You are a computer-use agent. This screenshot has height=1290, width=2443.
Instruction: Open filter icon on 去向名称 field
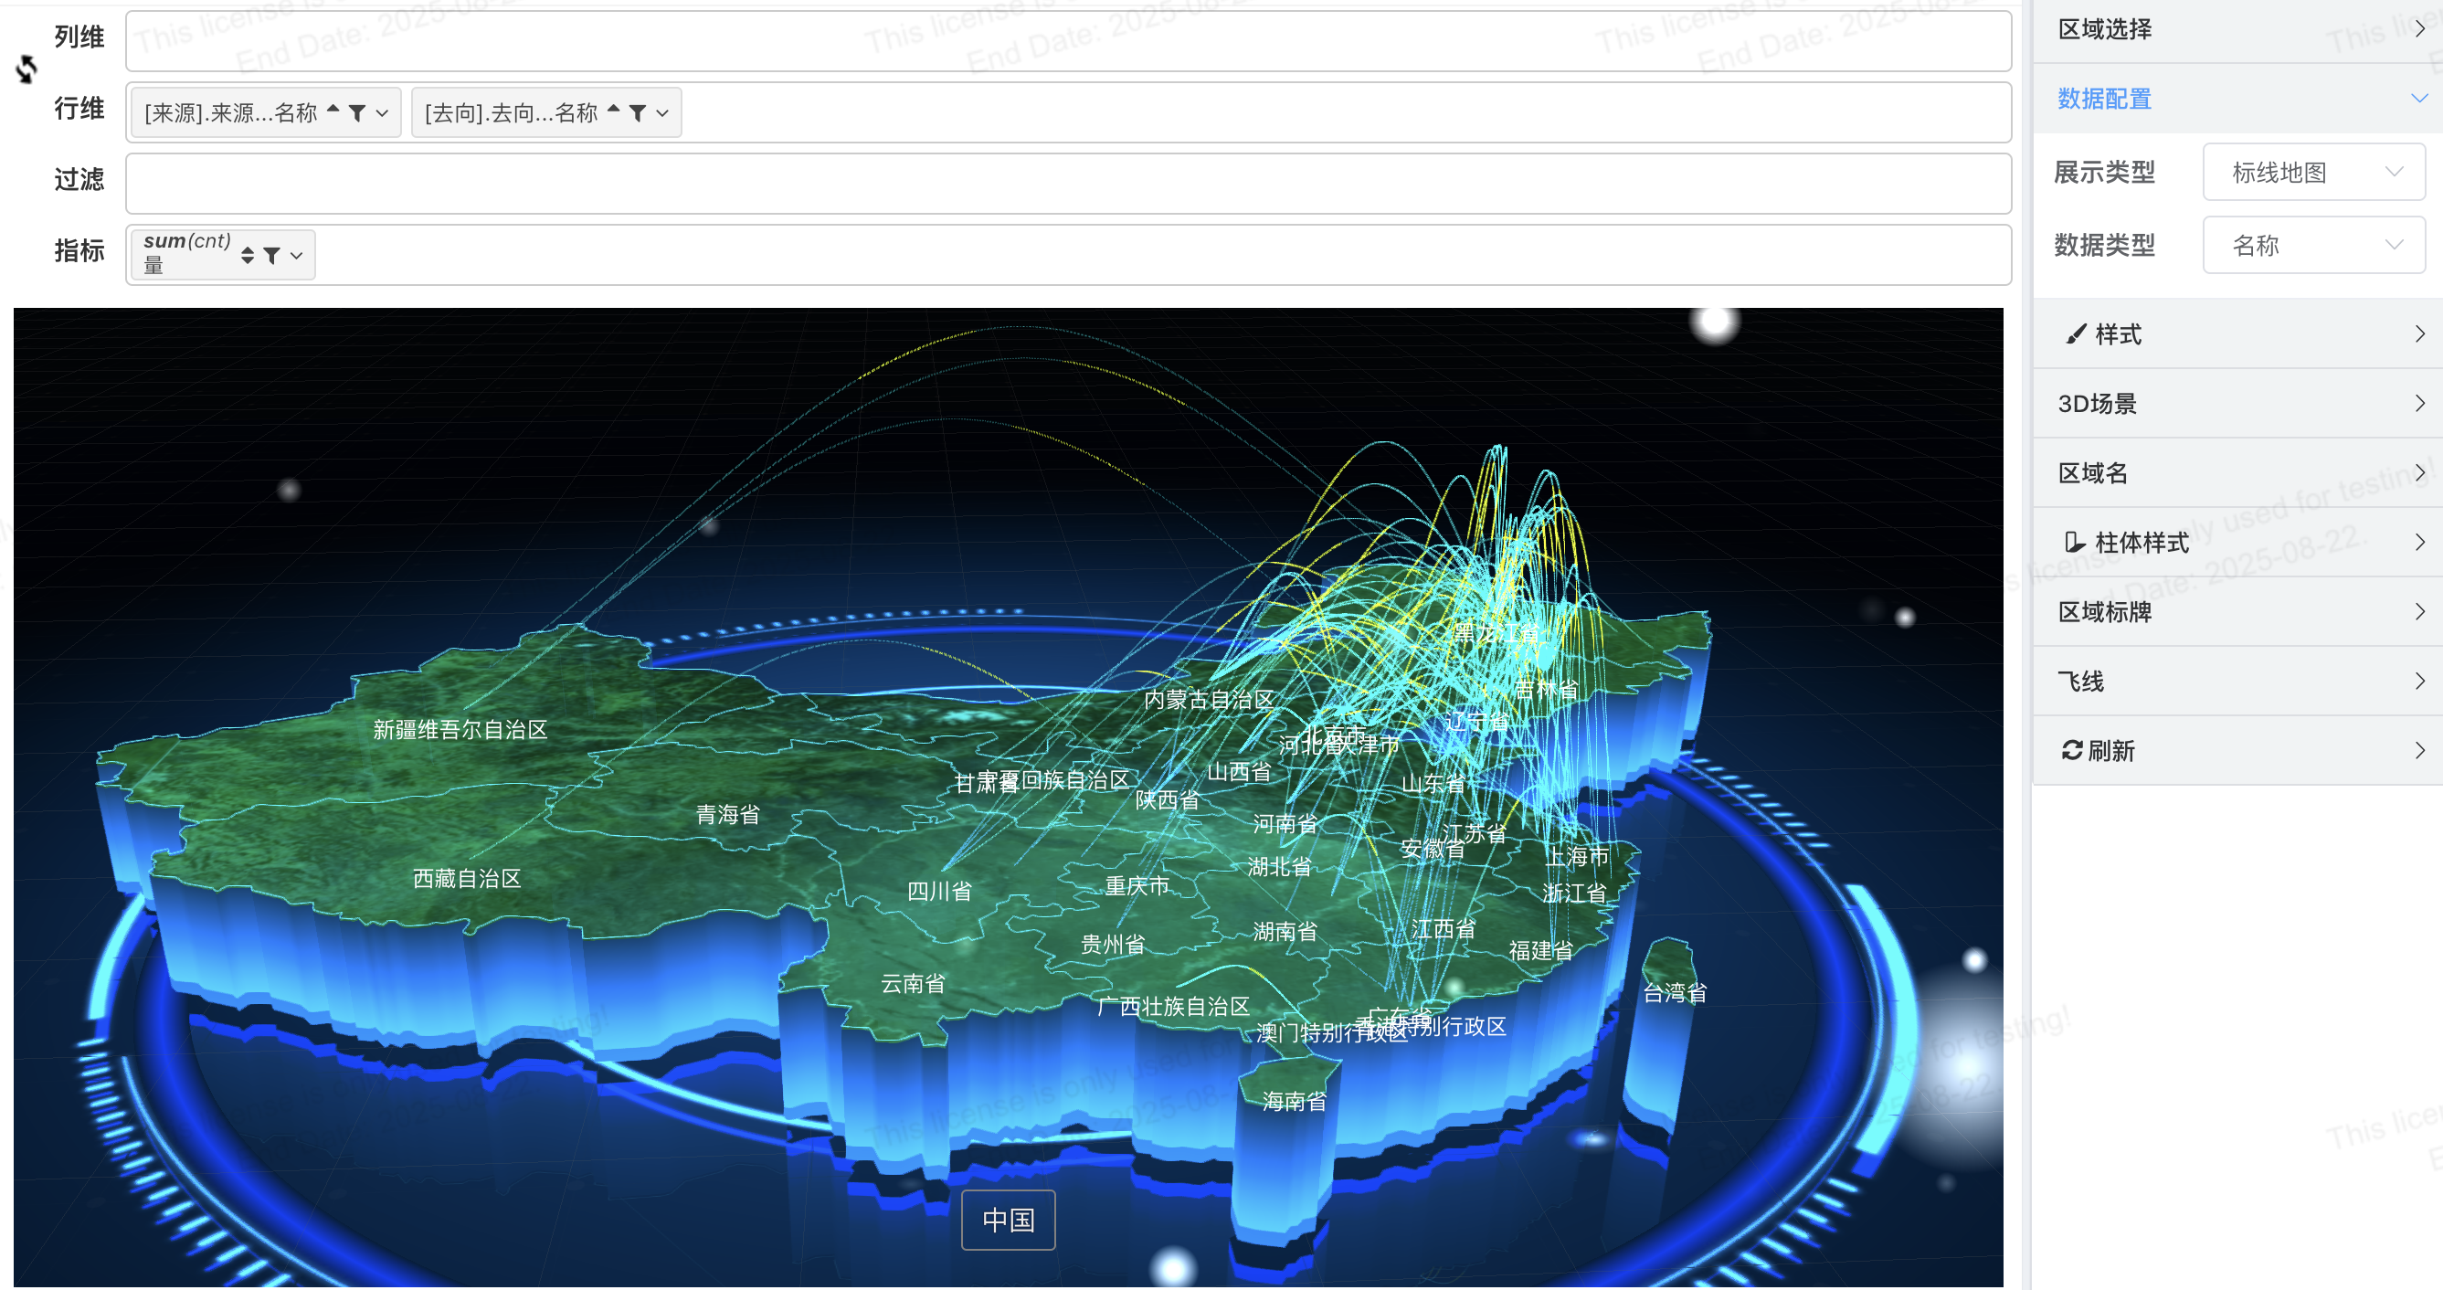(x=639, y=113)
